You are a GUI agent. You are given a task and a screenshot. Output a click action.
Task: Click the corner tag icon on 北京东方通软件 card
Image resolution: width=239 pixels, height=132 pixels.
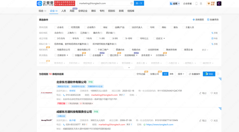[x=220, y=79]
